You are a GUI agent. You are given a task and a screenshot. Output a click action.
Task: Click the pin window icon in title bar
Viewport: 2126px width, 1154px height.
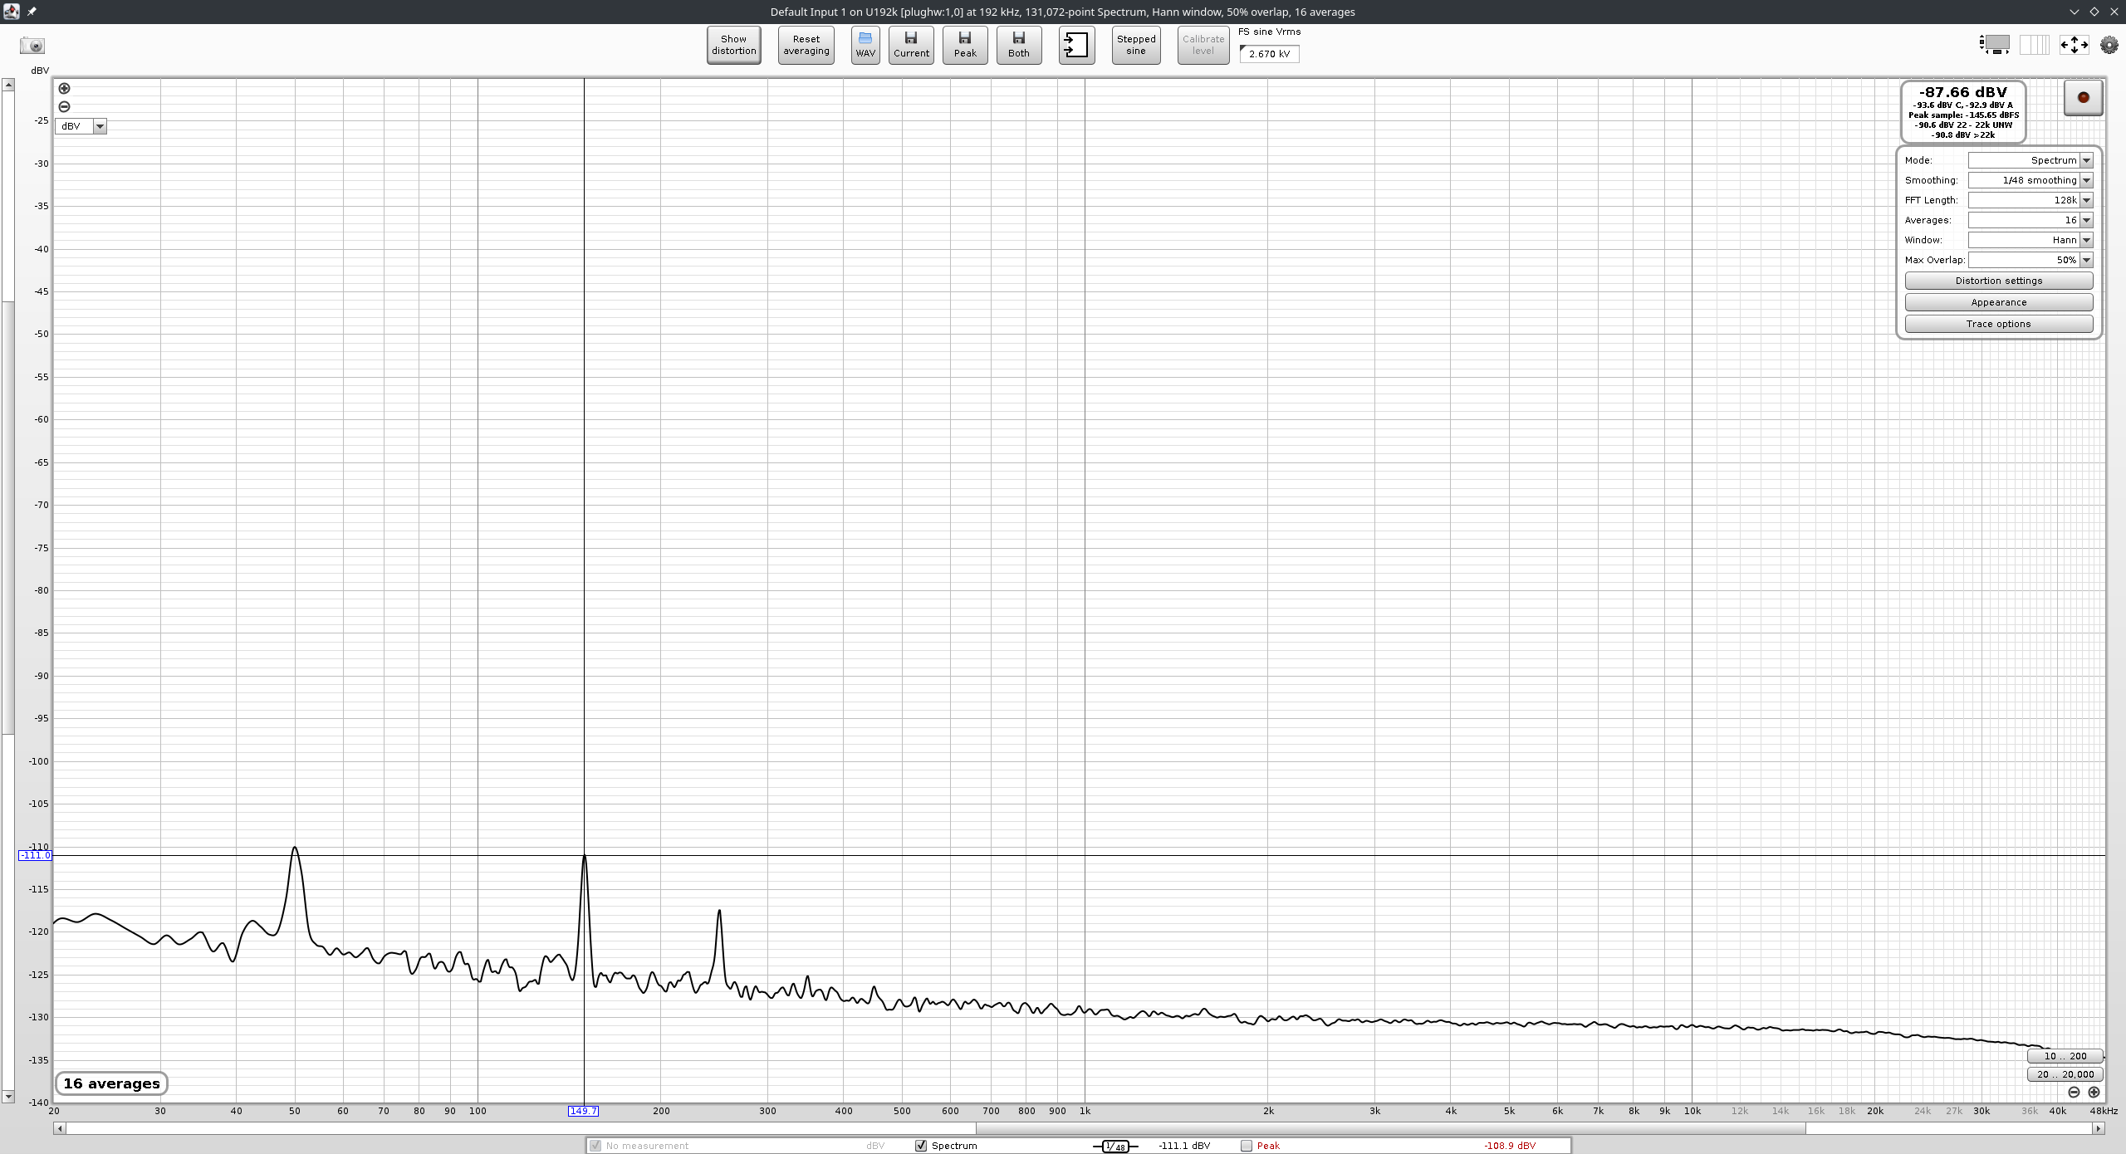[32, 12]
